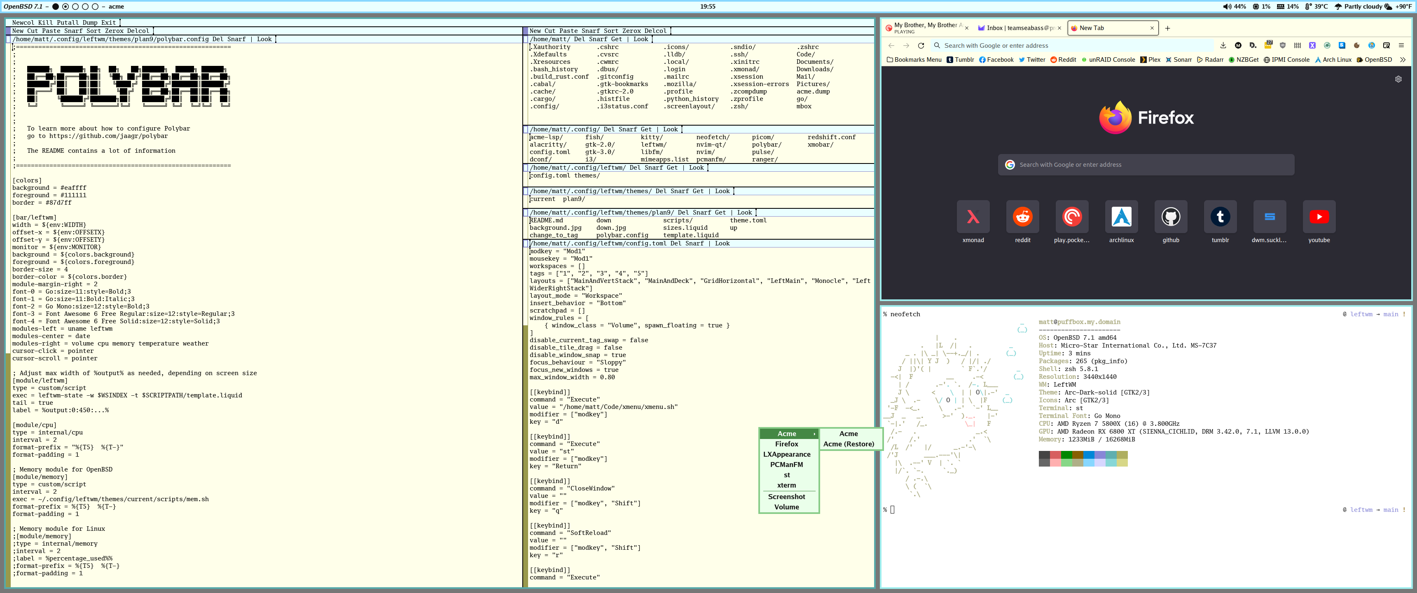Click Putall in the acme top tag
This screenshot has width=1417, height=593.
pyautogui.click(x=68, y=23)
